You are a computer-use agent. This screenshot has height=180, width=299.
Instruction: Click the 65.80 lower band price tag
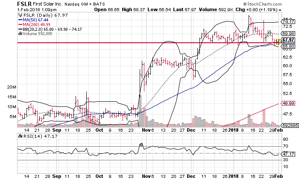[x=288, y=46]
